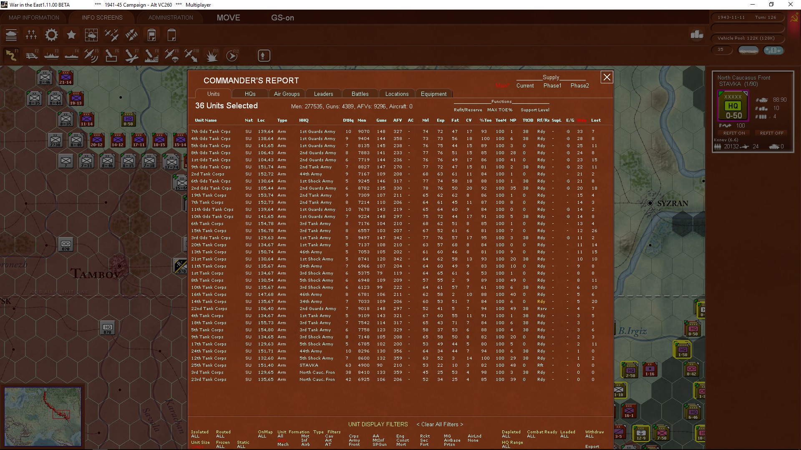Screen dimensions: 801x450
Task: Toggle the Mech unit type filter
Action: click(x=283, y=445)
